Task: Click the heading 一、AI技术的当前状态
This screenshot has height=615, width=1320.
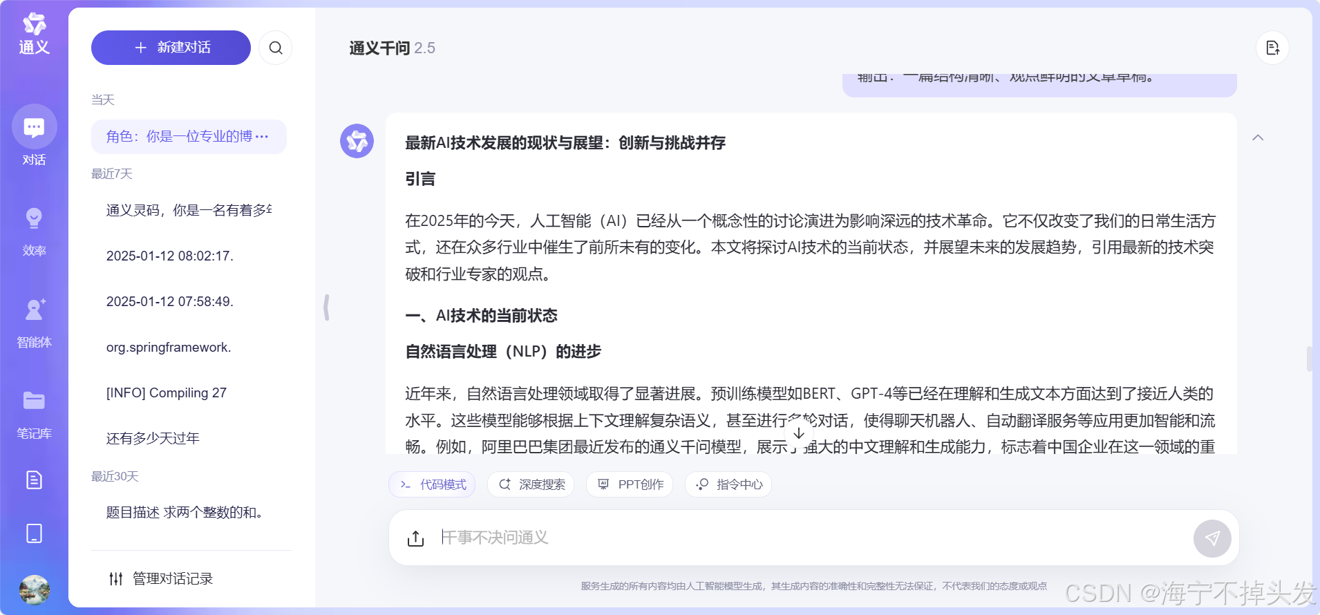Action: pos(481,316)
